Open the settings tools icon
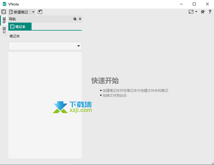This screenshot has height=165, width=214. click(203, 12)
